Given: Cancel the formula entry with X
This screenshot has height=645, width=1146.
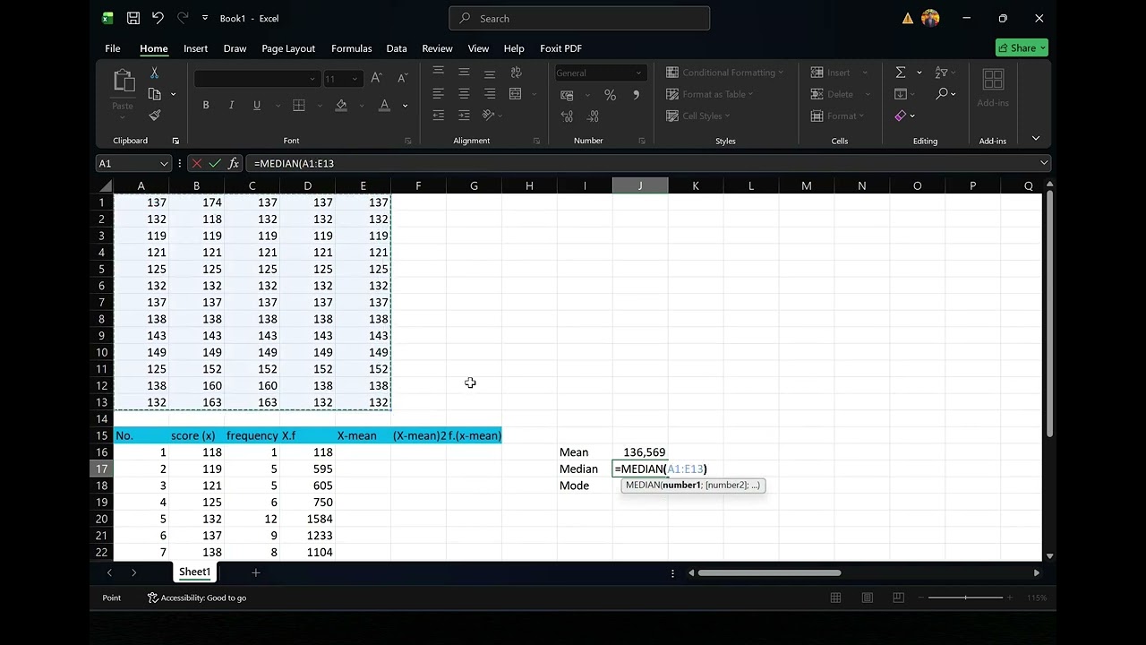Looking at the screenshot, I should [x=197, y=163].
